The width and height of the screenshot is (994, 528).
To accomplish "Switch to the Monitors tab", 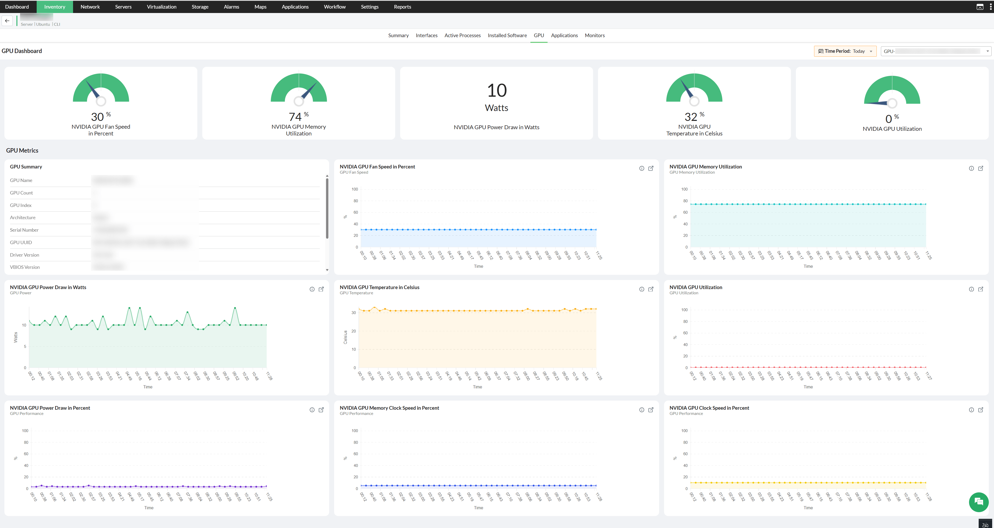I will coord(595,35).
